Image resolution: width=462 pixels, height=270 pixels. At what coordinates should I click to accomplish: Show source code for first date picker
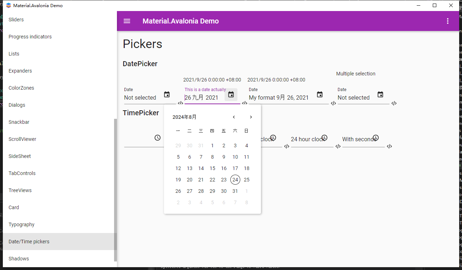coord(180,103)
